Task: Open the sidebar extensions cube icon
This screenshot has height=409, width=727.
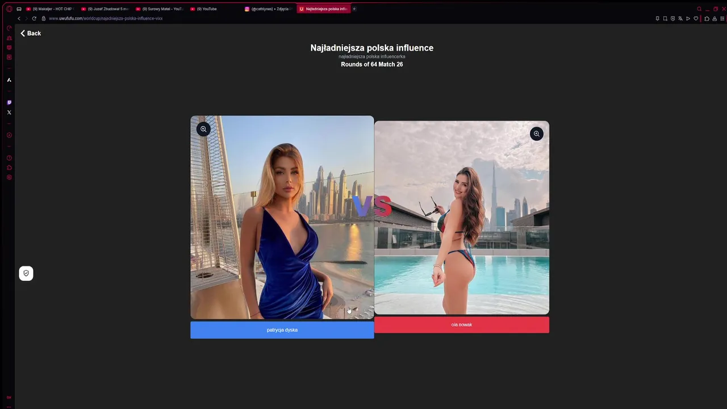Action: pyautogui.click(x=9, y=168)
